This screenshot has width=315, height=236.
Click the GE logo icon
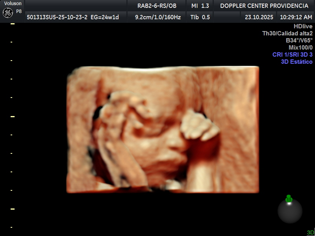pos(7,13)
